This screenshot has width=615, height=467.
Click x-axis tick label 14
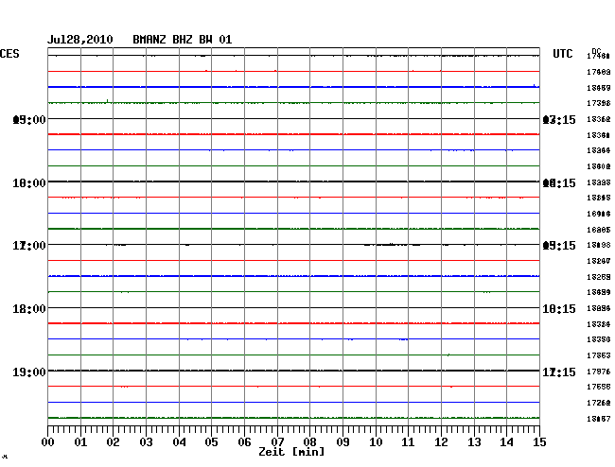tap(506, 441)
